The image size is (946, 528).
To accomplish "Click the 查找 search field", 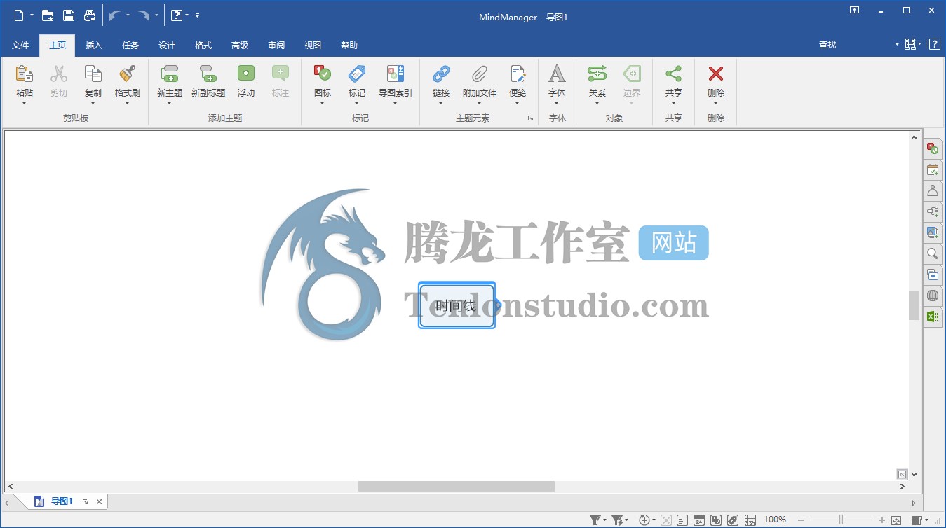I will pos(854,45).
